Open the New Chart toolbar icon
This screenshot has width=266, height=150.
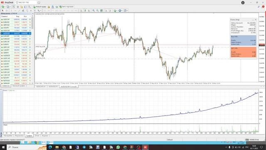click(3, 7)
